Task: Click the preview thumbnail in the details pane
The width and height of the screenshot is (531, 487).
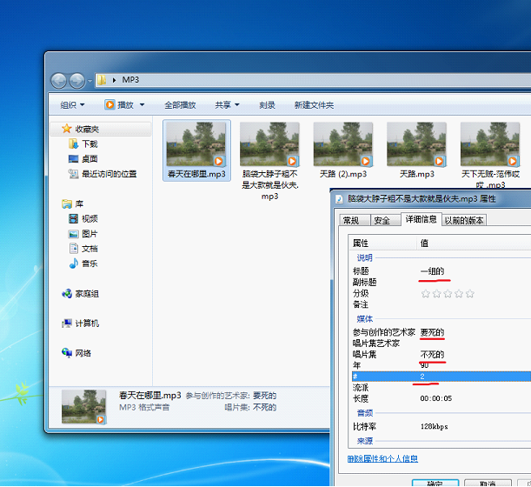Action: [x=84, y=407]
